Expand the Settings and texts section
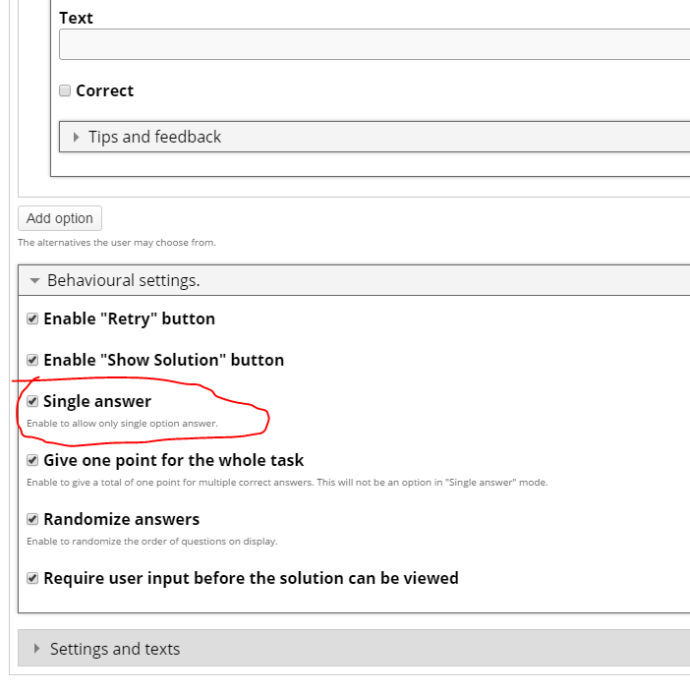 (354, 649)
